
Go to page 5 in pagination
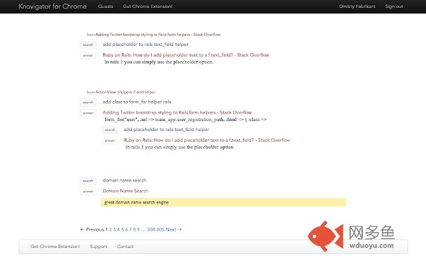tap(122, 229)
